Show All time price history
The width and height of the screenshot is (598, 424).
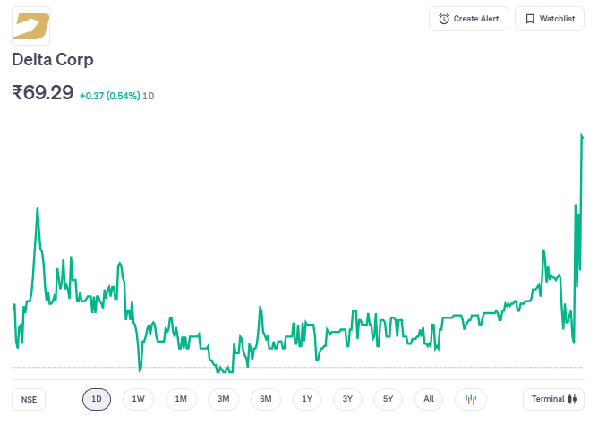[x=429, y=399]
